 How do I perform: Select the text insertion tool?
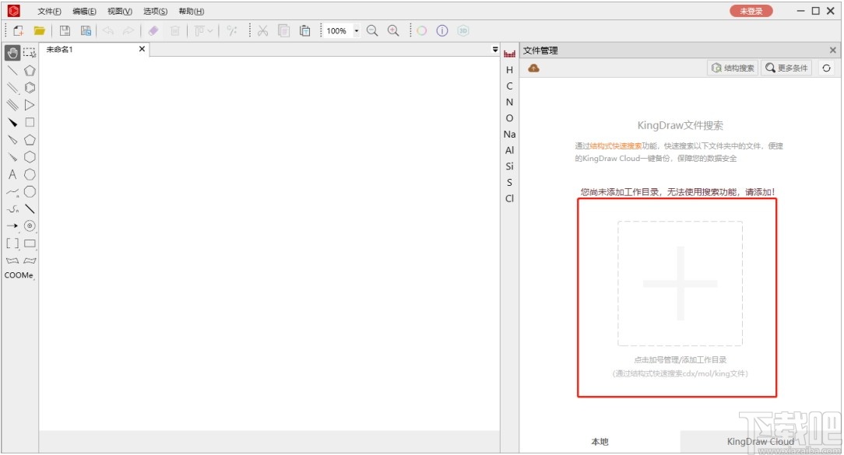pyautogui.click(x=11, y=173)
